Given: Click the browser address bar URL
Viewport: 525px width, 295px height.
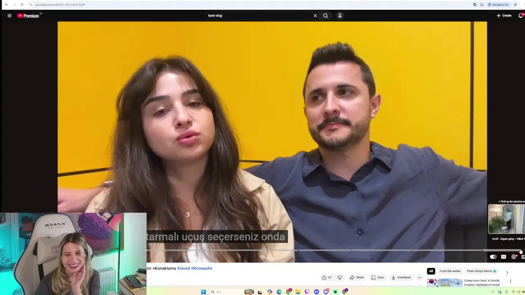Looking at the screenshot, I should coord(60,5).
